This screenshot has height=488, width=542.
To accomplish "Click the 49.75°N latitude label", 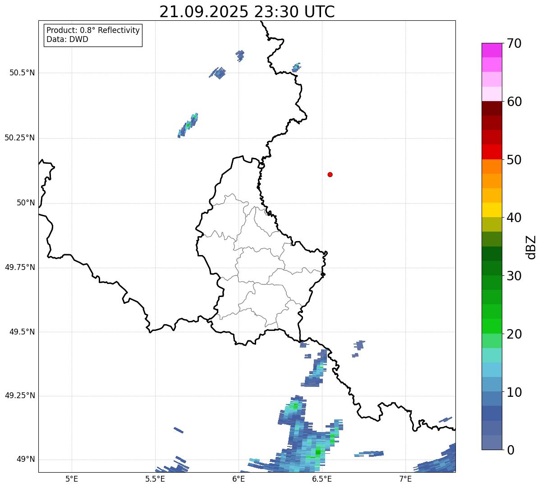I will click(x=20, y=267).
